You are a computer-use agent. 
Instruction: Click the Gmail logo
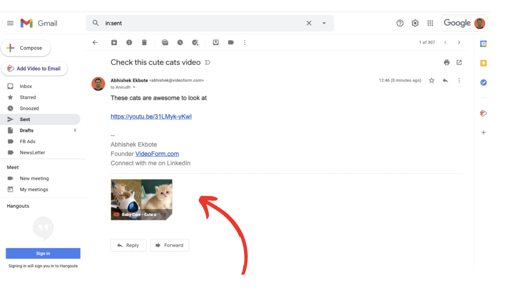[x=39, y=23]
